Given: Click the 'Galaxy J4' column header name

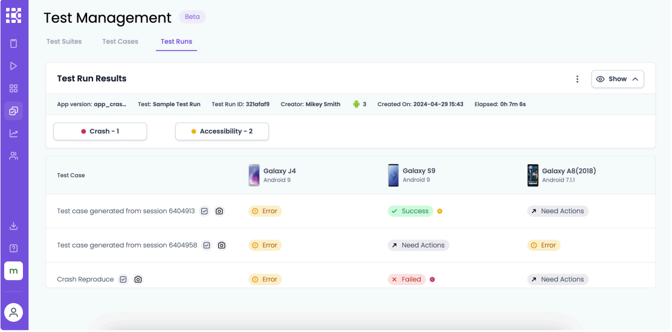Looking at the screenshot, I should click(x=279, y=171).
